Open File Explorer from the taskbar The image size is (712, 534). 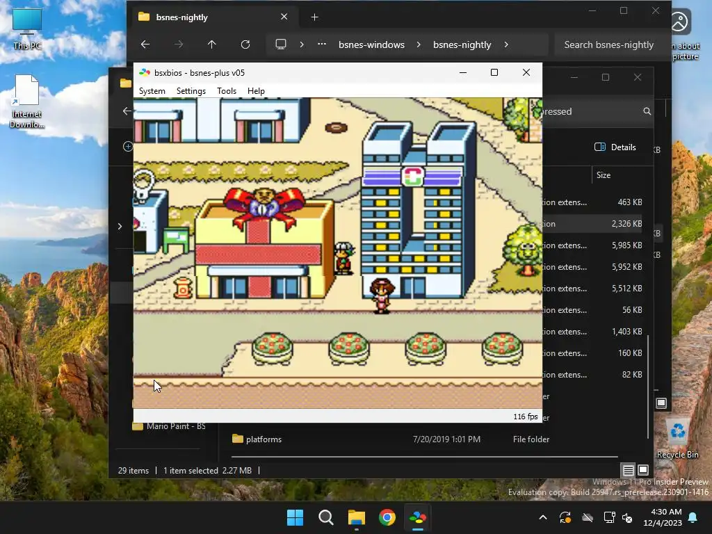coord(357,517)
